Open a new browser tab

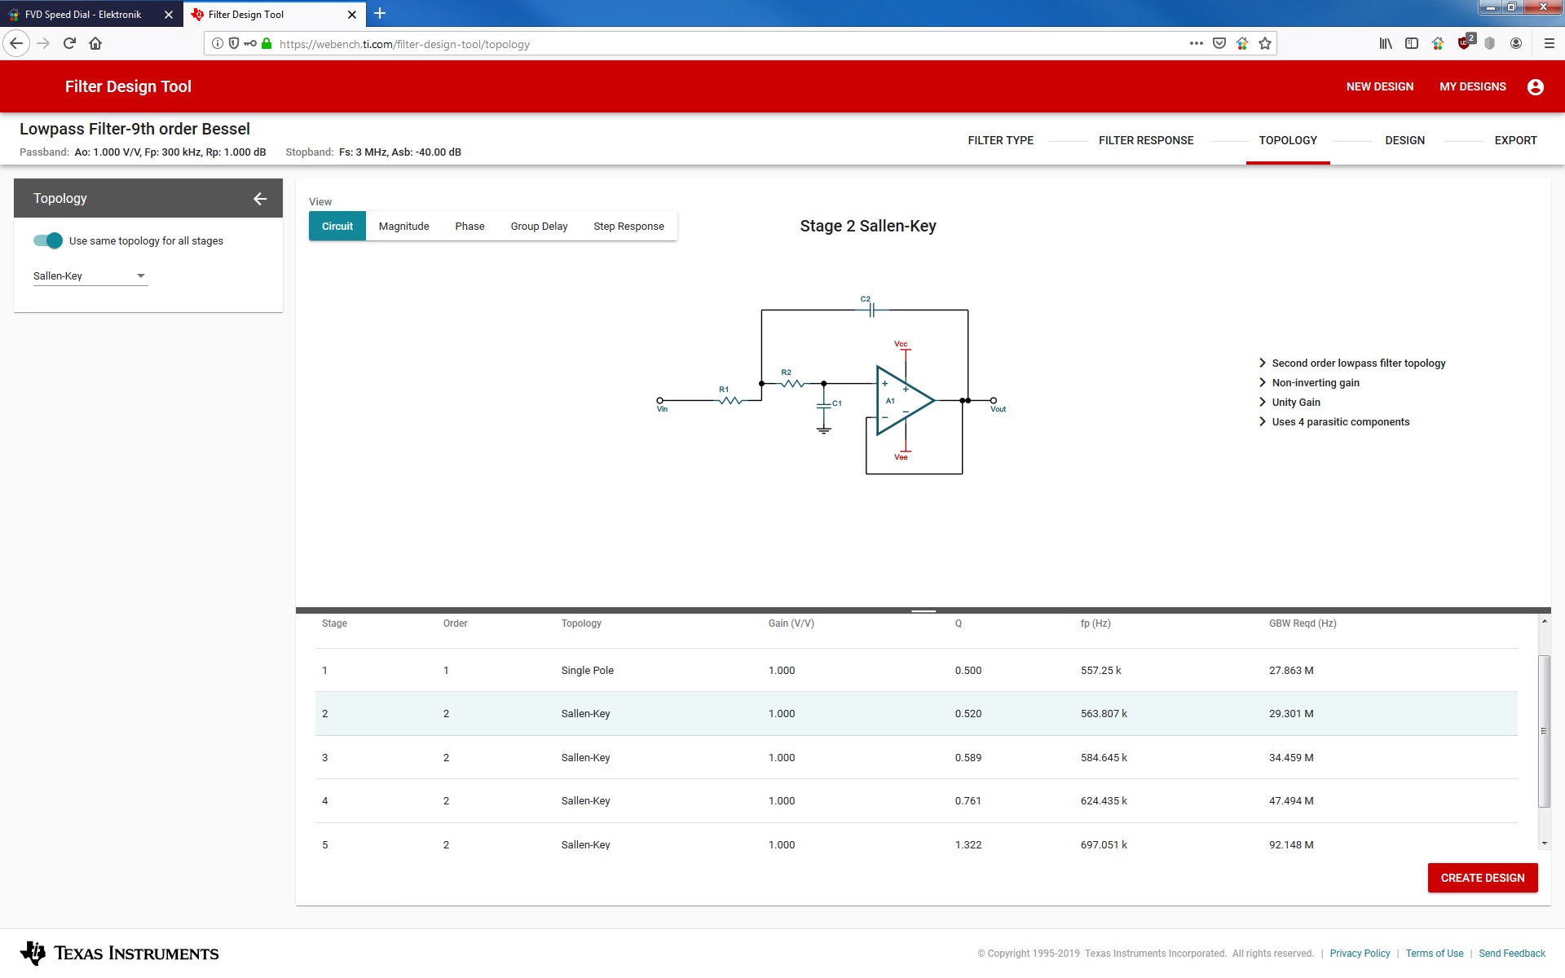point(380,14)
